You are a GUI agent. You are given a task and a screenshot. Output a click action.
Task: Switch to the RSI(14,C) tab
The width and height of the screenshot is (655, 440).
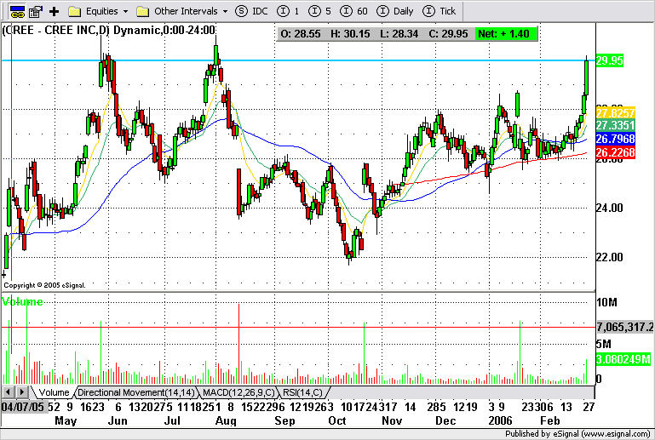[303, 392]
